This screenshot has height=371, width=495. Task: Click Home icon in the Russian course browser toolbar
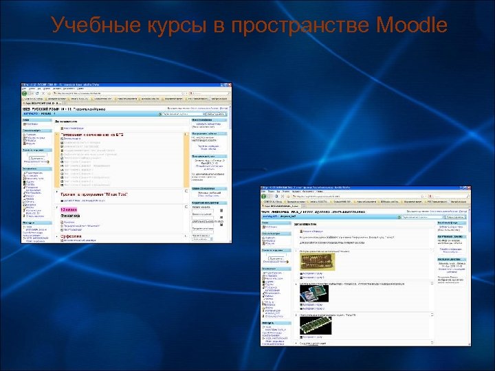(x=49, y=93)
